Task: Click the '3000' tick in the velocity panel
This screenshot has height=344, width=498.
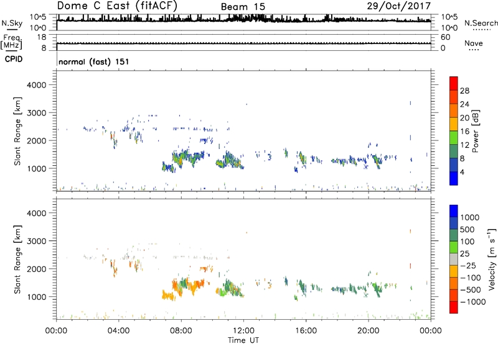Action: [37, 241]
